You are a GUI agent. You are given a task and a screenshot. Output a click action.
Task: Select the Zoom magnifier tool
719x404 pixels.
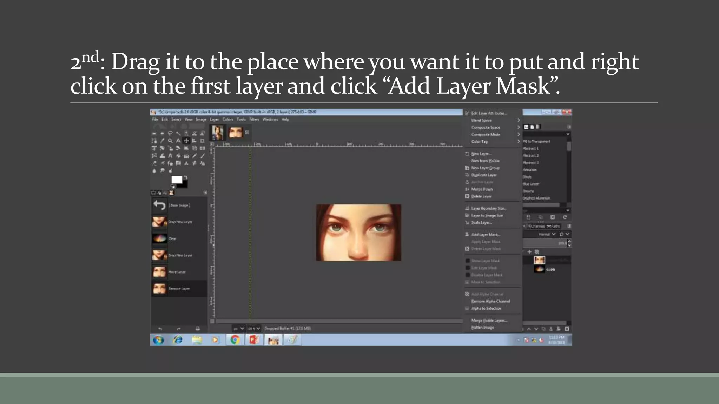pos(170,141)
